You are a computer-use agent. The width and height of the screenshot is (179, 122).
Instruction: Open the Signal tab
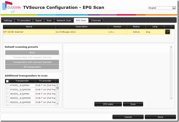coord(38,20)
